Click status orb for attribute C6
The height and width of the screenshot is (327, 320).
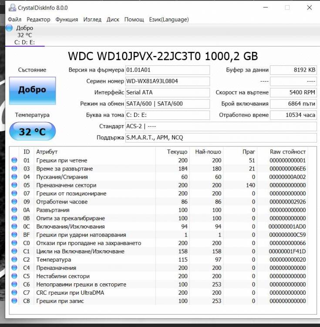[x=14, y=284]
